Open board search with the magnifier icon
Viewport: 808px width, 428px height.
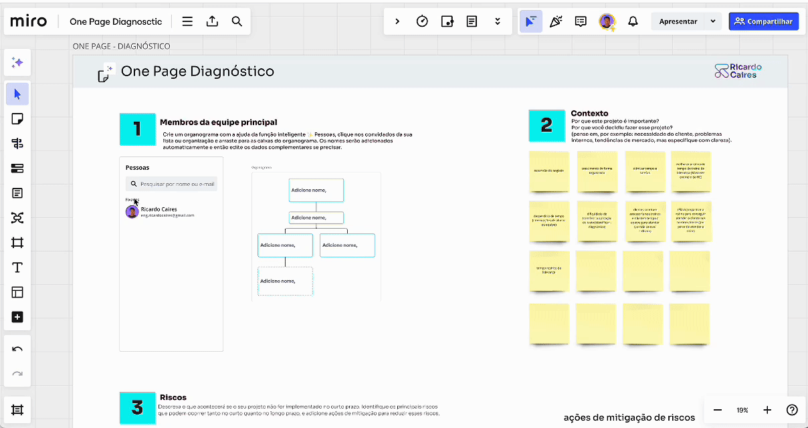click(237, 21)
